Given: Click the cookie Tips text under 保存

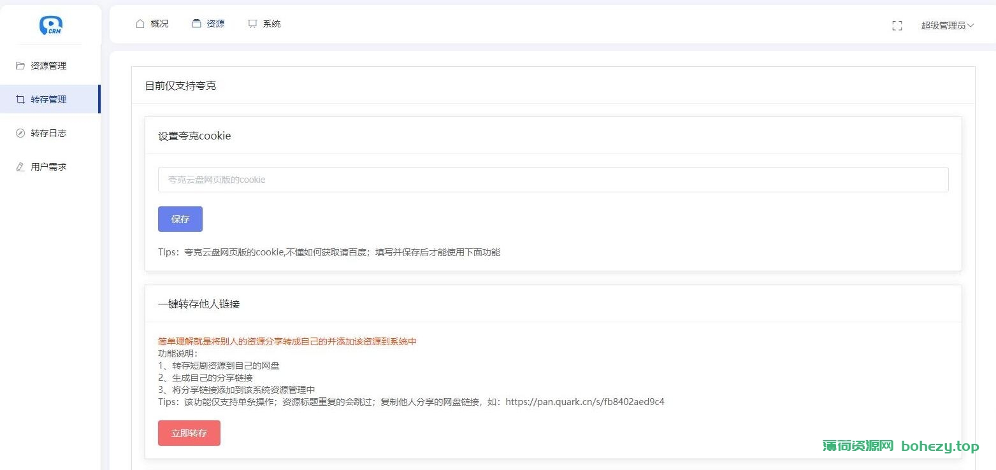Looking at the screenshot, I should coord(329,252).
